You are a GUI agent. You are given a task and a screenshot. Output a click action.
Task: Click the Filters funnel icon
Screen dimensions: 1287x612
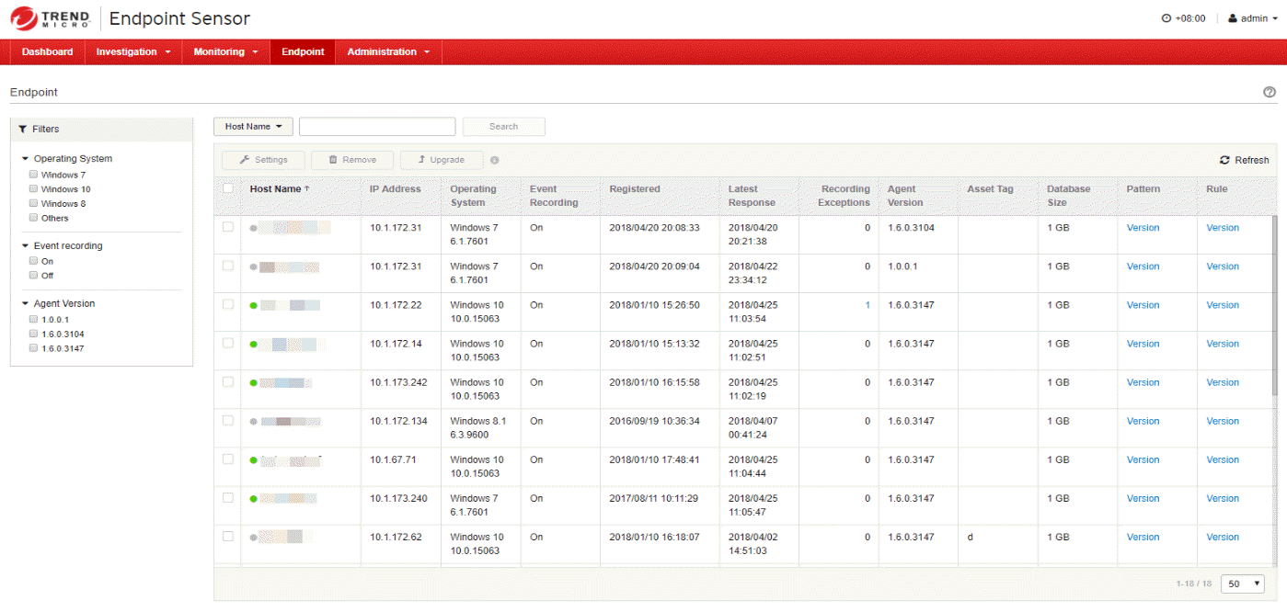[22, 130]
